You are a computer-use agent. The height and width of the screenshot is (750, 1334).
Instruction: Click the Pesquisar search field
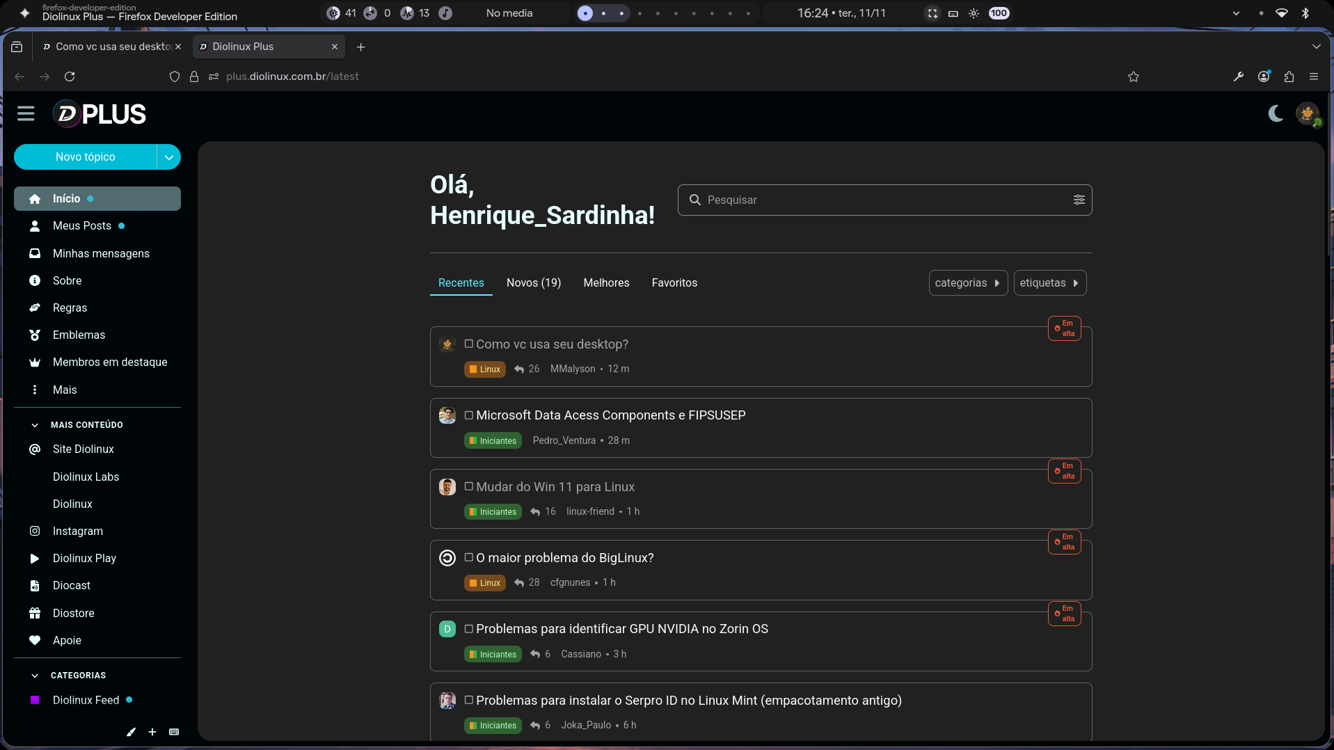pyautogui.click(x=884, y=200)
